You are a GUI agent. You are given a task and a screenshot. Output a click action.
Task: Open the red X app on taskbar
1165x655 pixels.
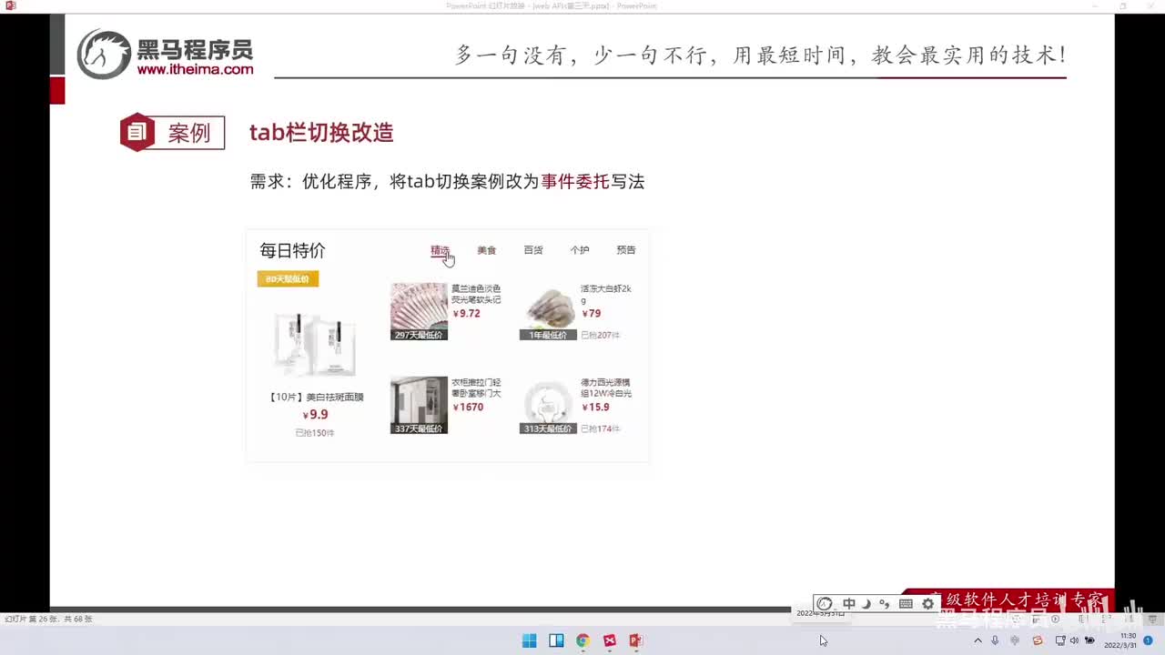pos(610,640)
